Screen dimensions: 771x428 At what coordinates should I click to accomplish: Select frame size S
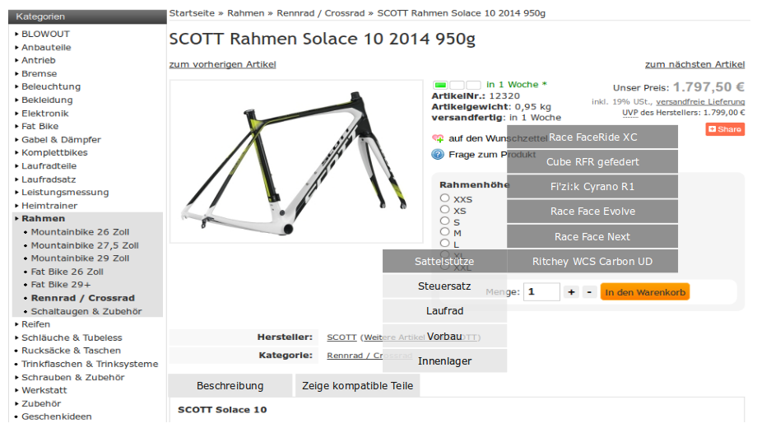coord(444,221)
